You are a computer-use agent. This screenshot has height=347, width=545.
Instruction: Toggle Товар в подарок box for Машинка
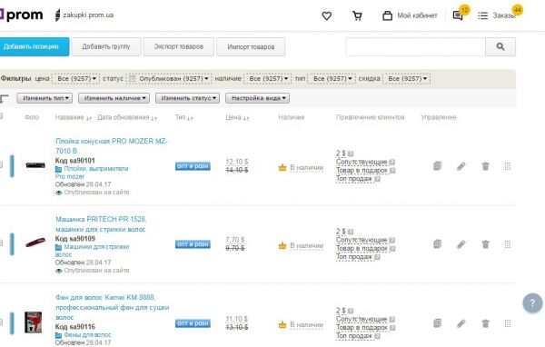click(392, 249)
